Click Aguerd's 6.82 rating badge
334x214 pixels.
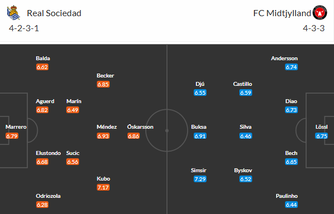pyautogui.click(x=42, y=110)
